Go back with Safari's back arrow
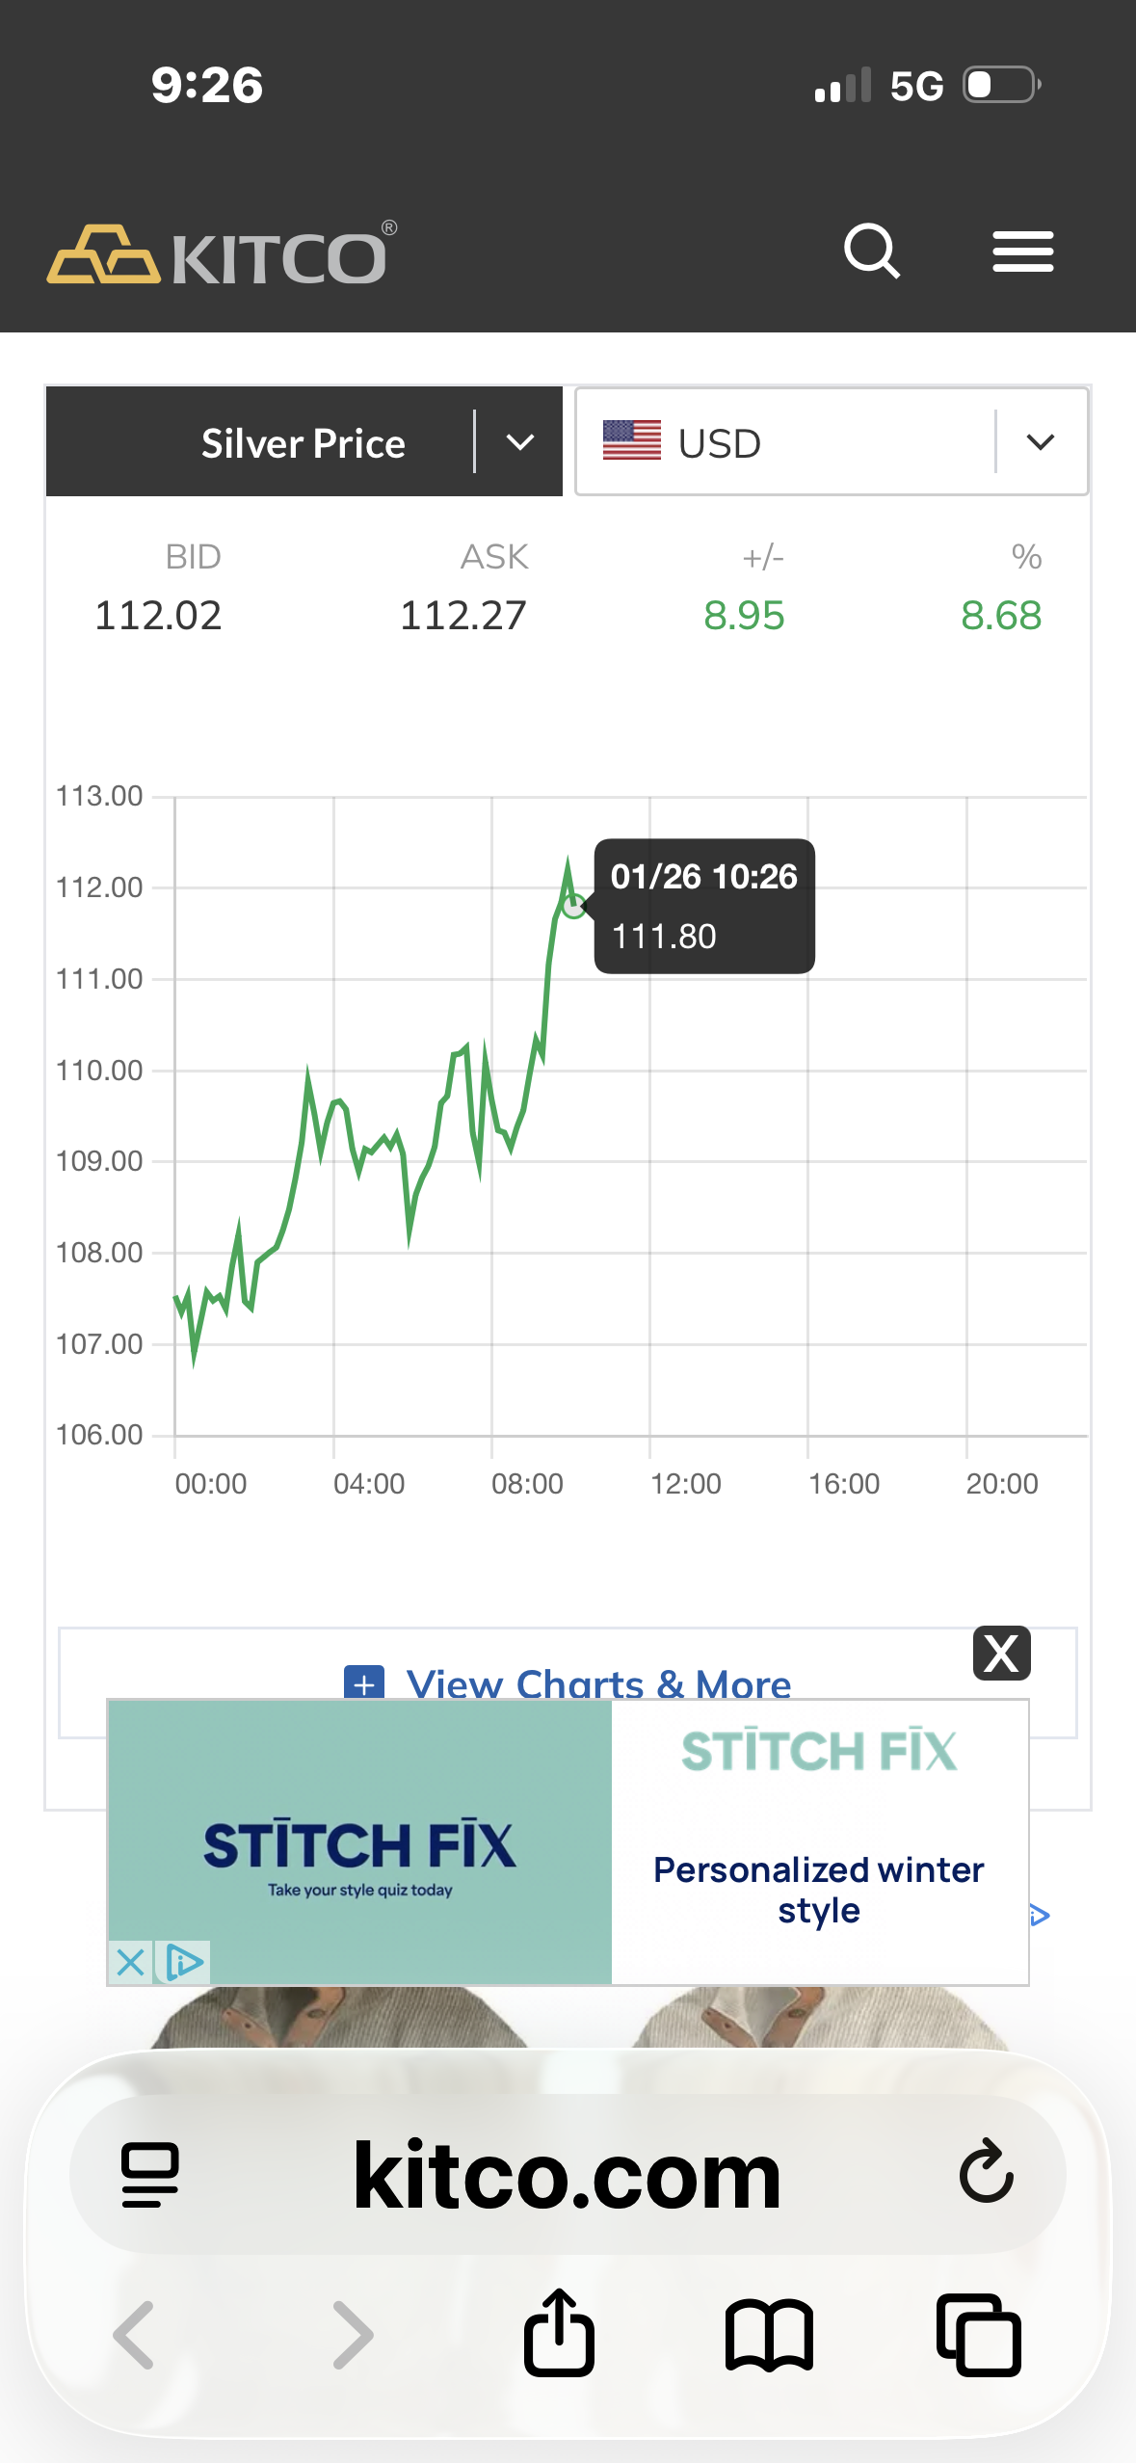1136x2463 pixels. (134, 2335)
